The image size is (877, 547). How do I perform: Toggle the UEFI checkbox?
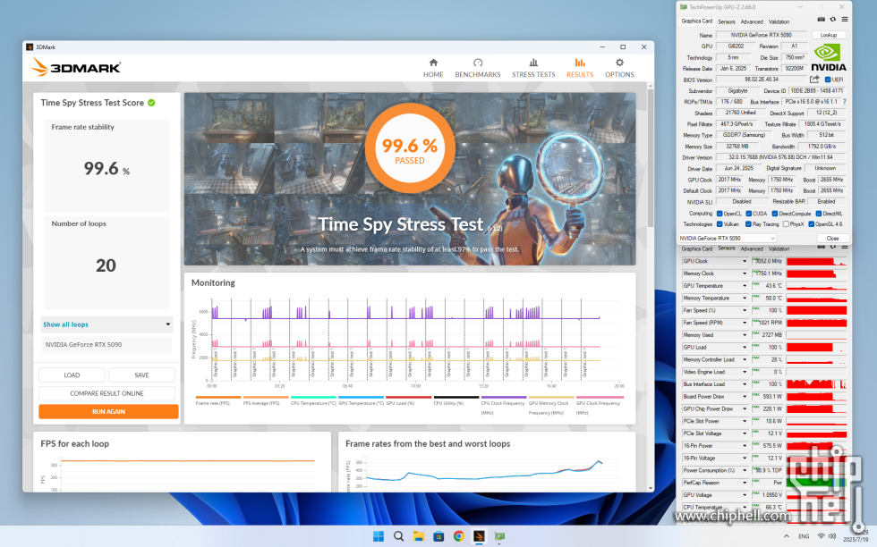828,80
